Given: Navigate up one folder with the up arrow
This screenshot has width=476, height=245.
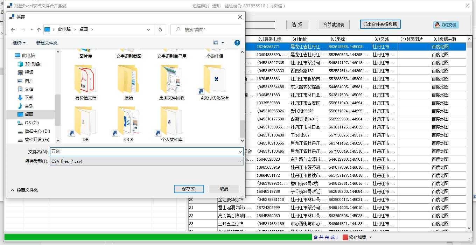Looking at the screenshot, I should (x=39, y=29).
